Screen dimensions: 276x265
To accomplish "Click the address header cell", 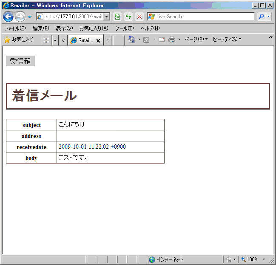I will tap(31, 136).
